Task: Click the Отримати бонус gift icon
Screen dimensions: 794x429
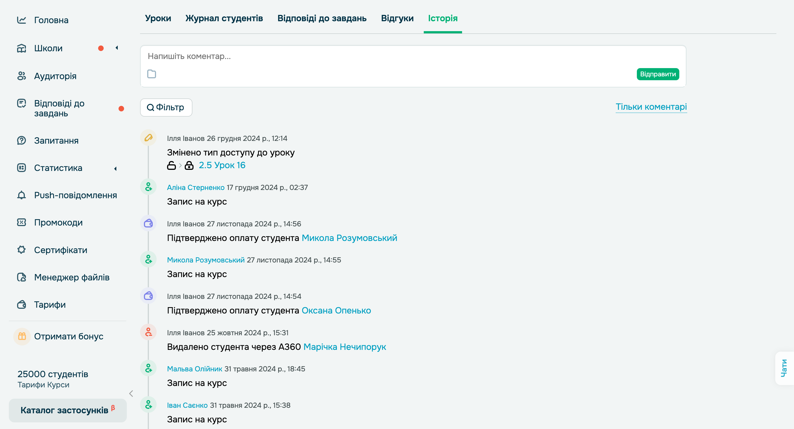Action: 22,336
